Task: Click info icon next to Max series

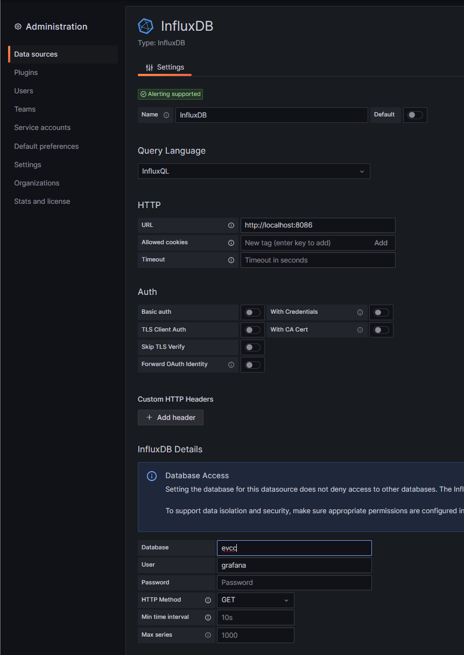Action: 208,635
